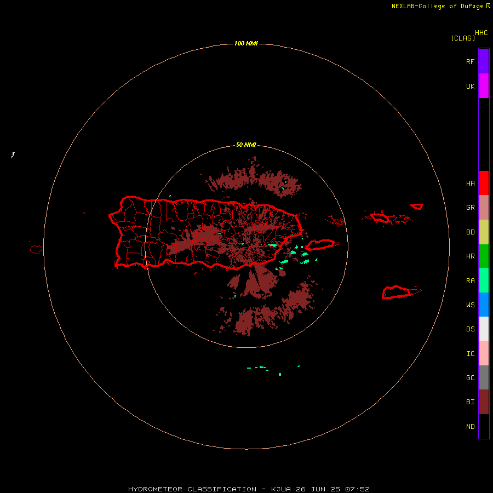Click the 100 NMI range ring label
The width and height of the screenshot is (493, 493).
(246, 43)
